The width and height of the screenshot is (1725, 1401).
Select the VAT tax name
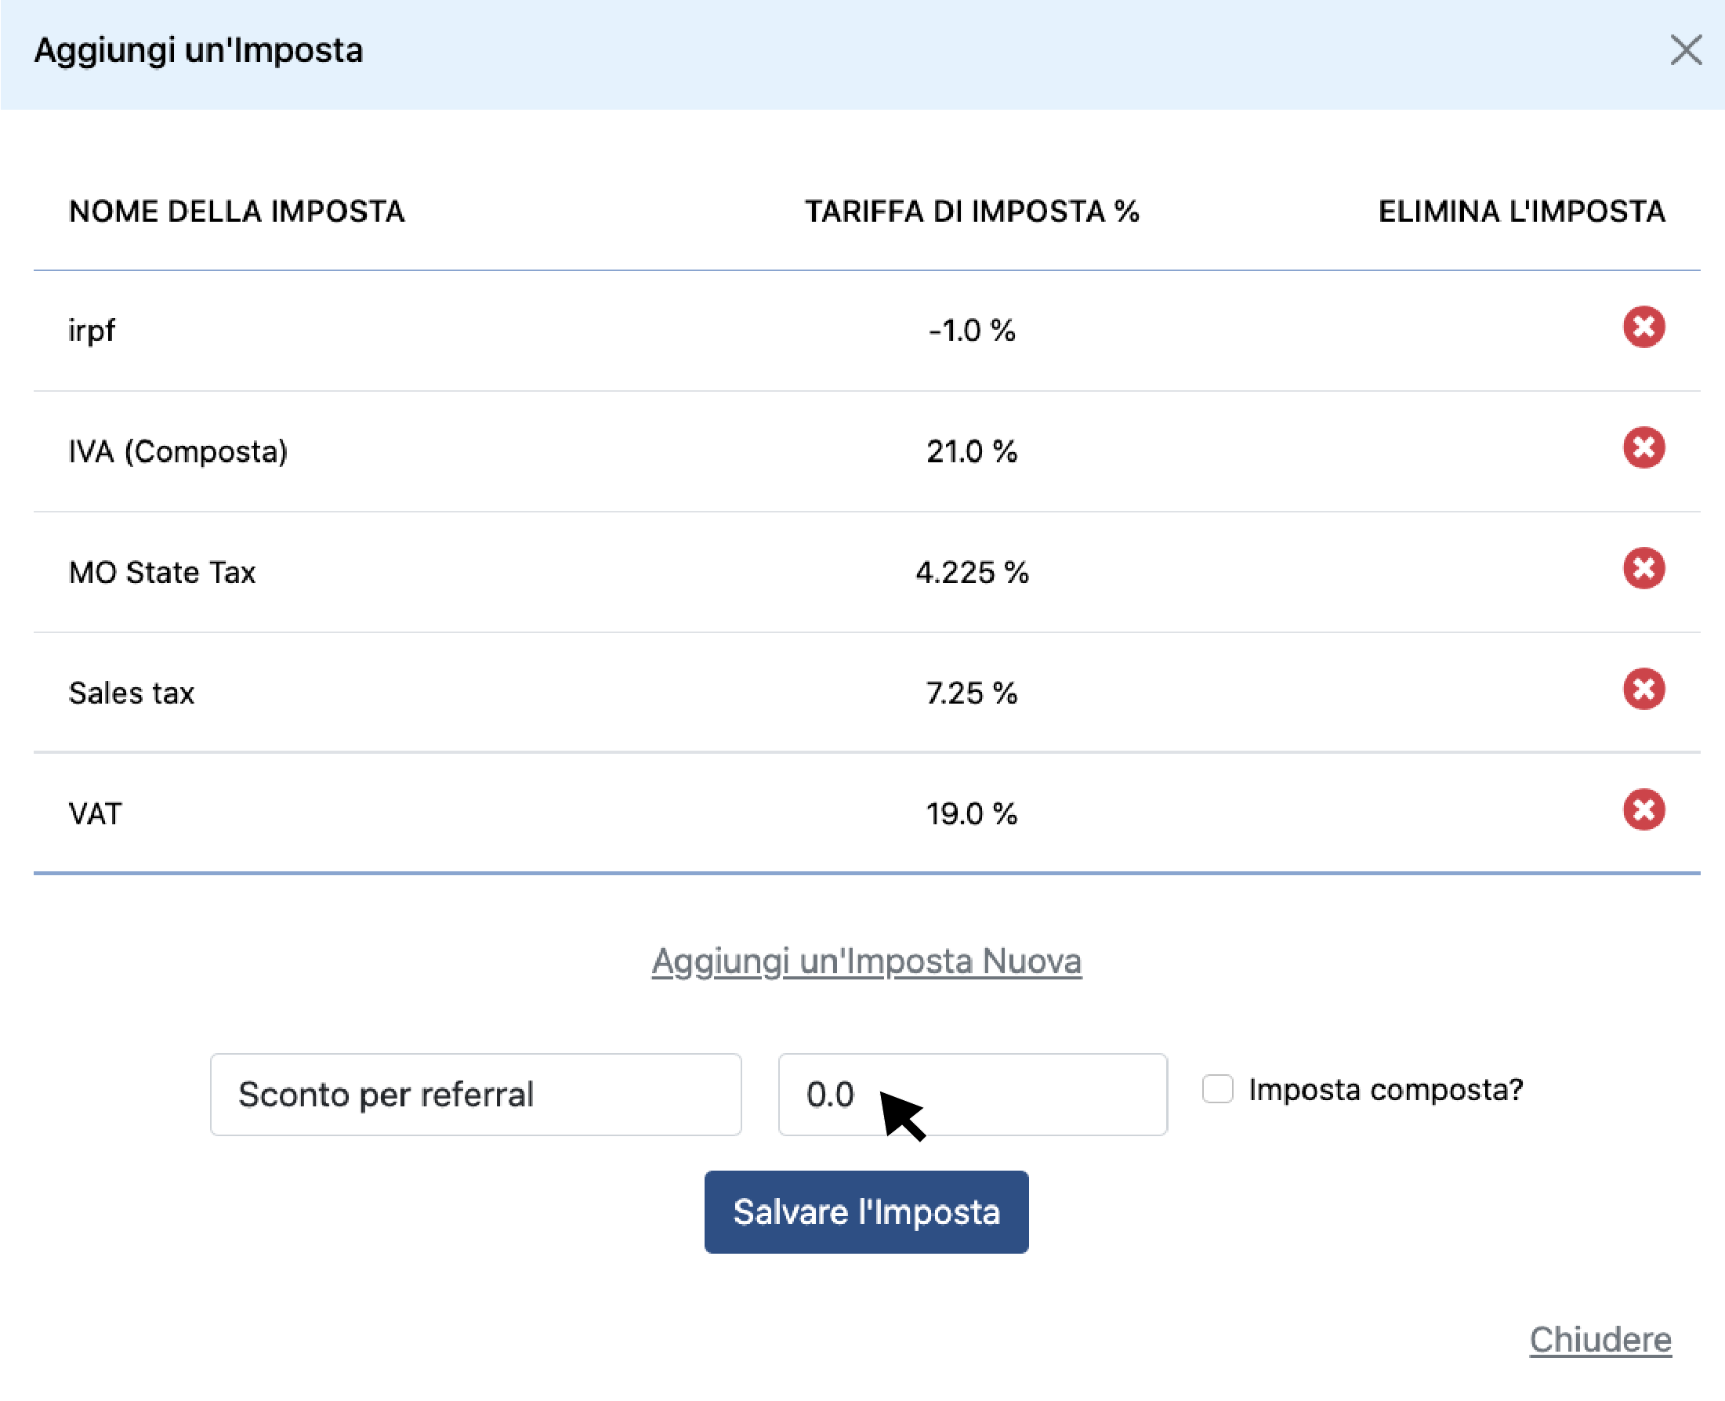96,813
